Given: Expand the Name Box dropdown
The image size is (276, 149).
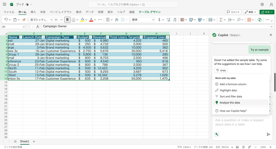Looking at the screenshot, I should click(x=23, y=27).
